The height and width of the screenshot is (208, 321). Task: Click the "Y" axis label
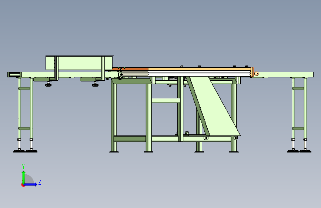pyautogui.click(x=23, y=167)
